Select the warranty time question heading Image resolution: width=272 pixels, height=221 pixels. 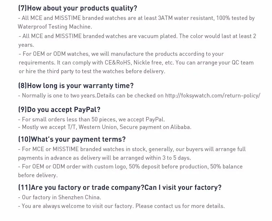click(x=76, y=86)
